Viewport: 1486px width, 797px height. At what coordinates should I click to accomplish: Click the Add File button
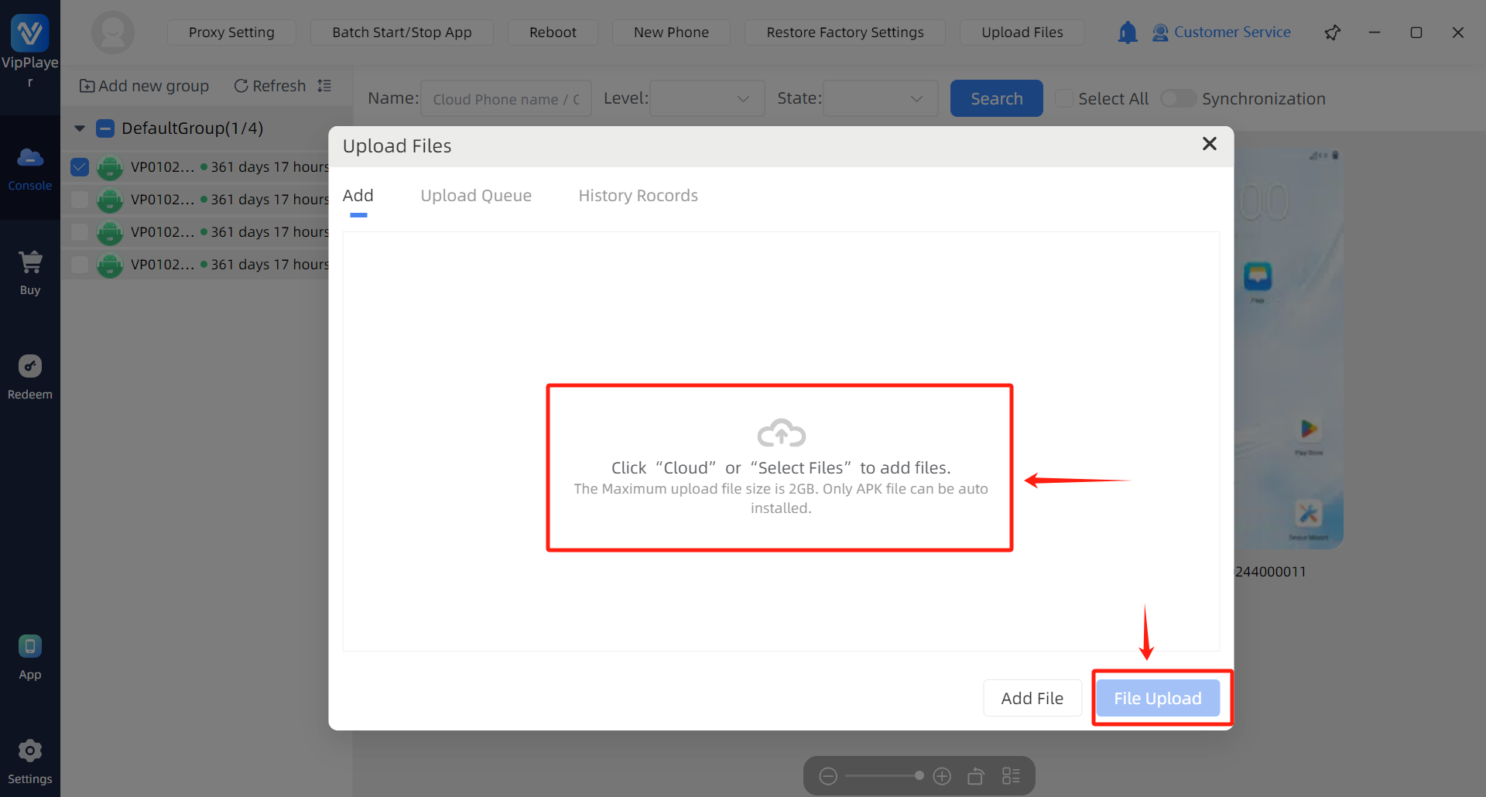1032,698
